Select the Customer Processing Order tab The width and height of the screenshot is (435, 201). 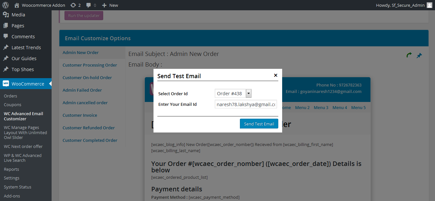[90, 65]
